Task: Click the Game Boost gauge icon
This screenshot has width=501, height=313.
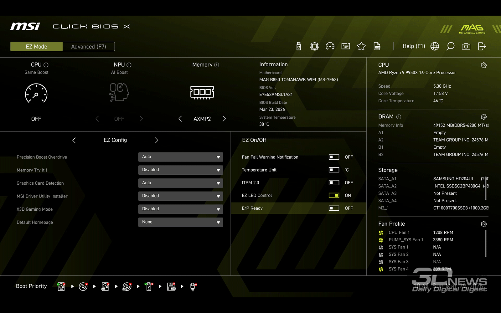Action: 36,93
